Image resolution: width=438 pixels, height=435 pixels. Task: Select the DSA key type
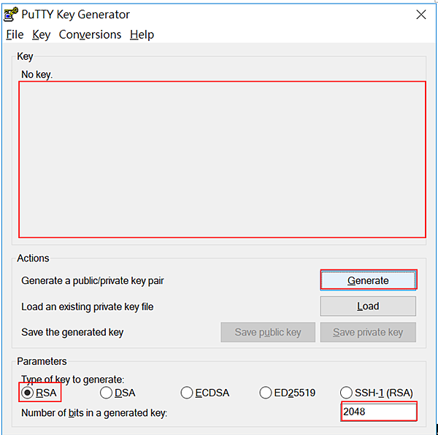pyautogui.click(x=118, y=393)
